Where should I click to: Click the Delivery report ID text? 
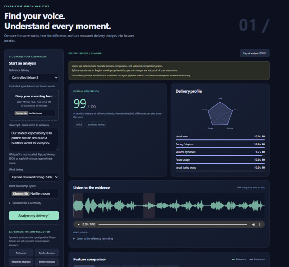85,53
